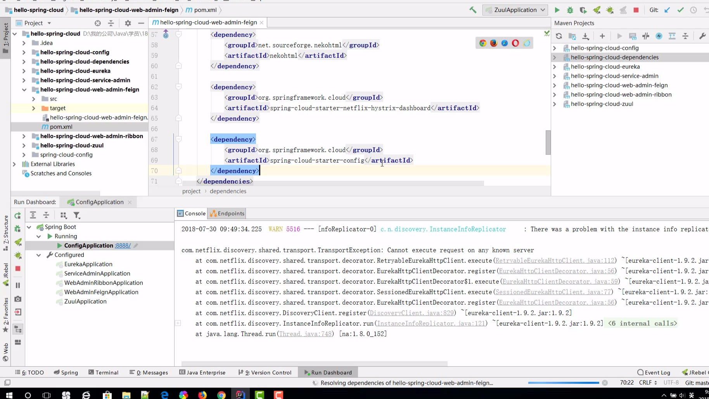Open in Chrome browser icon in editor
Viewport: 709px width, 399px height.
point(483,43)
